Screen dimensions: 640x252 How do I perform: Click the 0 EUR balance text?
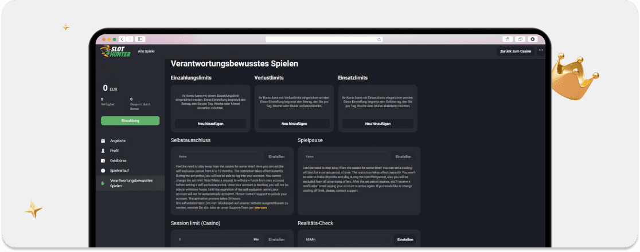(x=110, y=88)
